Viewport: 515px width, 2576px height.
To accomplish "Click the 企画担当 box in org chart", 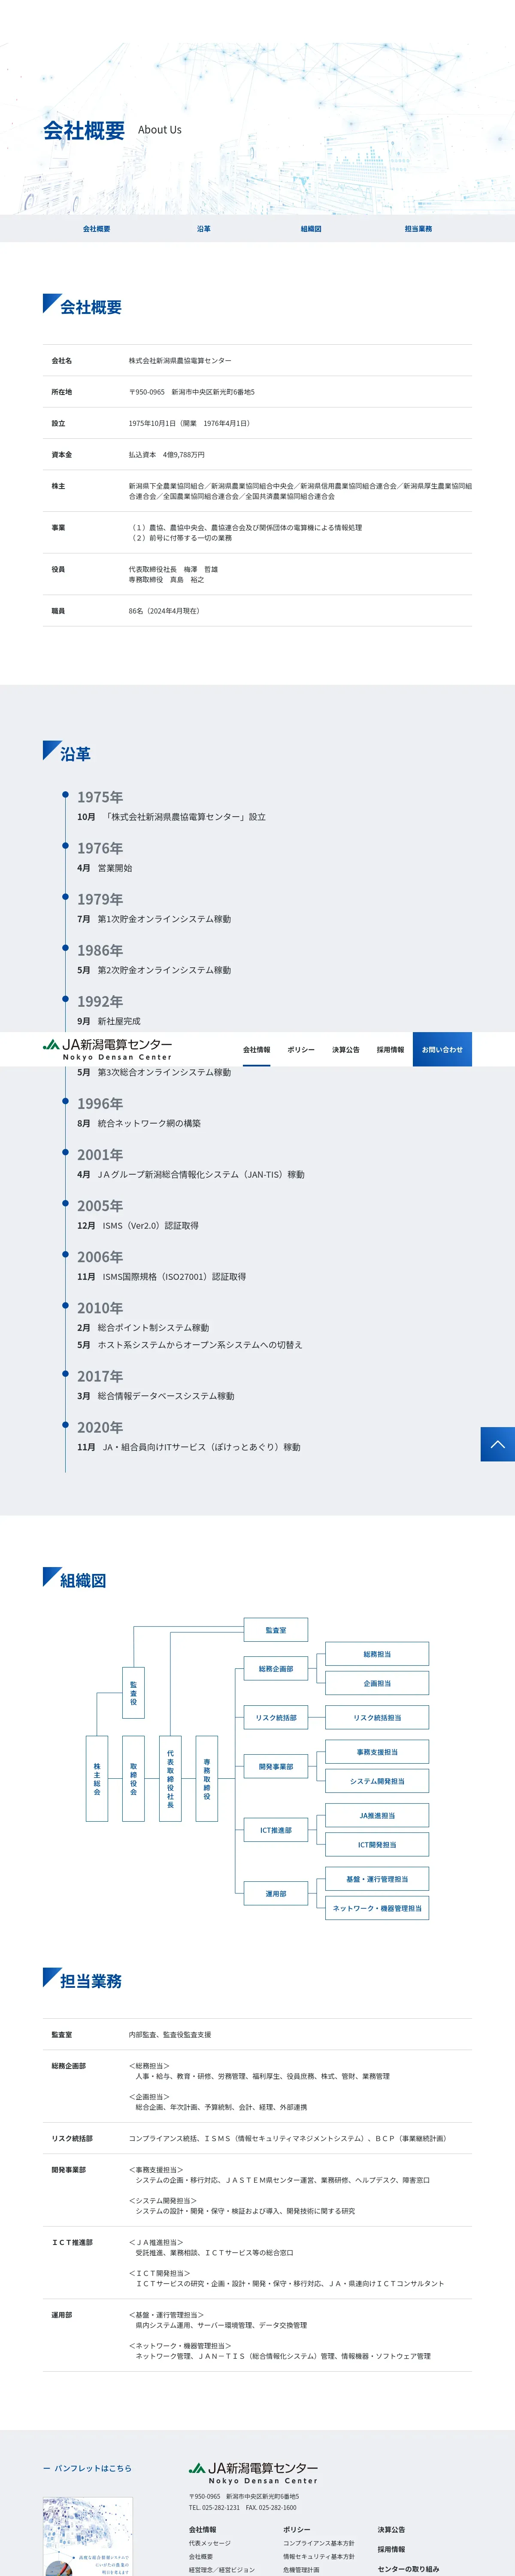I will [x=377, y=1683].
